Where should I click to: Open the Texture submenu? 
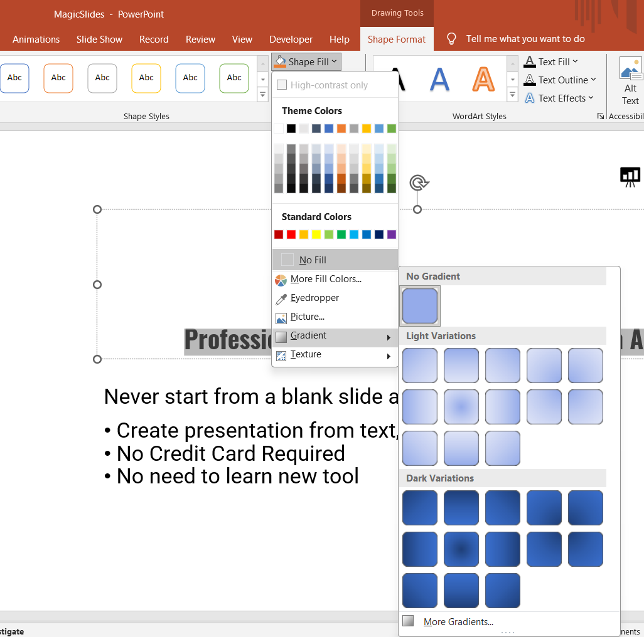coord(306,355)
